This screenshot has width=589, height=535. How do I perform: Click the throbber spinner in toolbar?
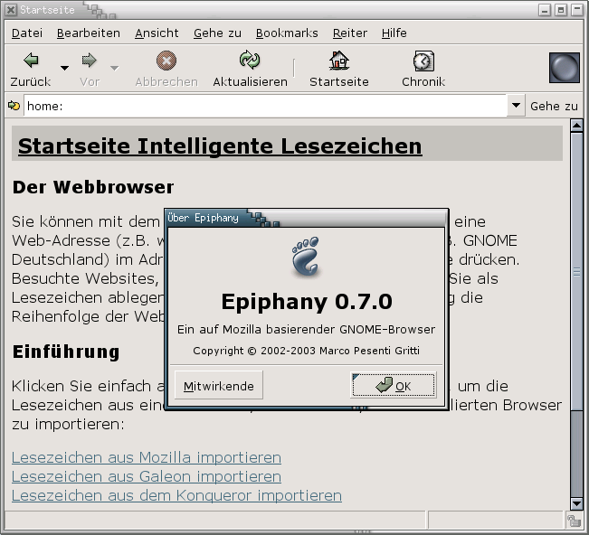coord(564,69)
